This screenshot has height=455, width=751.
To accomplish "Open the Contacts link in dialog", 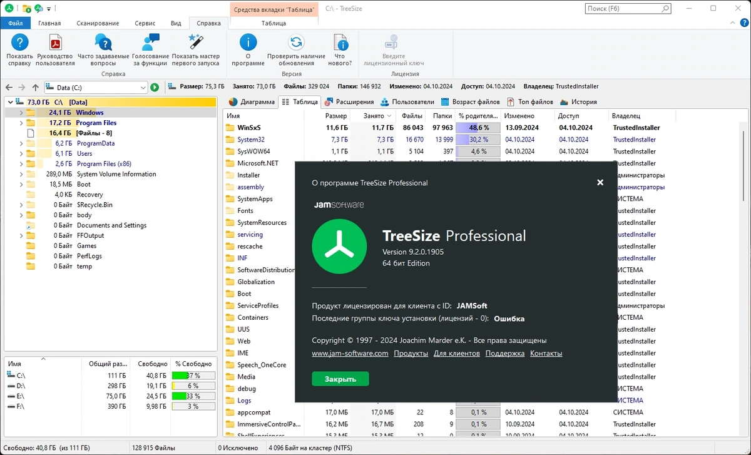I will click(x=546, y=354).
